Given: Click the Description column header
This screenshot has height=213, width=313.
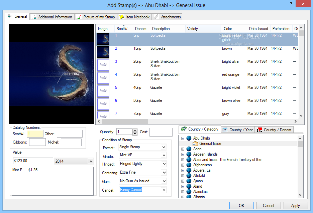Looking at the screenshot, I should [x=168, y=29].
